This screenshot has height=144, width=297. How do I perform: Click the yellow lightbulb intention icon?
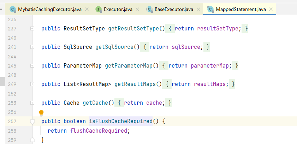tap(41, 113)
